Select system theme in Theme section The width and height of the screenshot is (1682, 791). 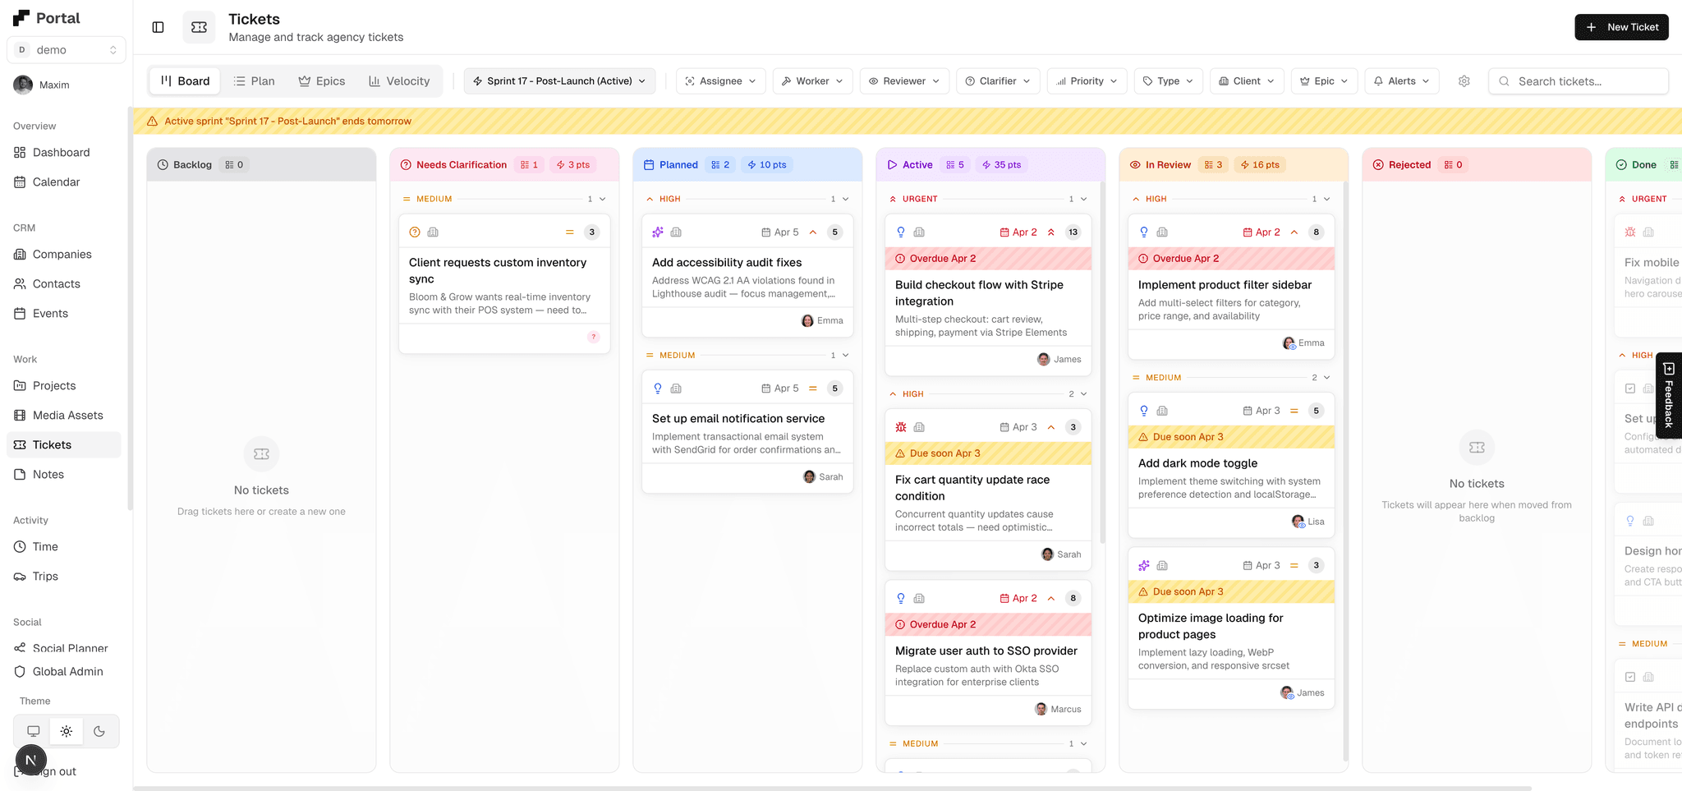pyautogui.click(x=32, y=730)
